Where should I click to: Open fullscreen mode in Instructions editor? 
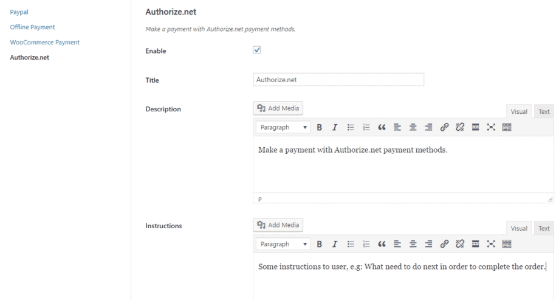tap(491, 244)
